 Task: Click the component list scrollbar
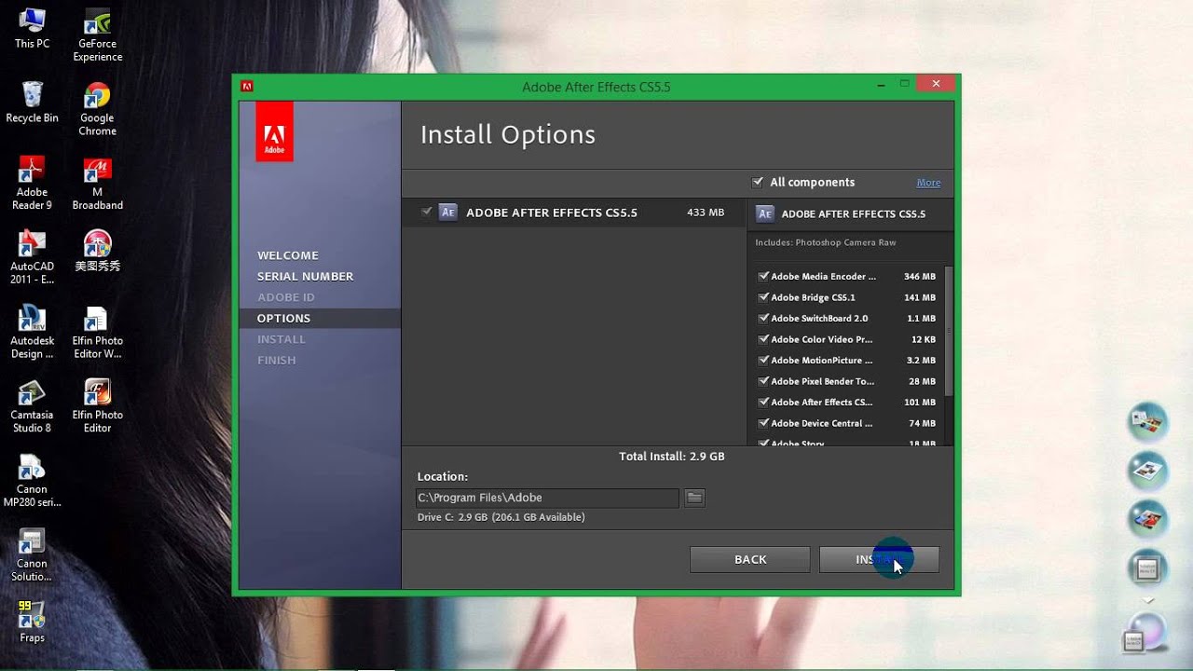950,331
